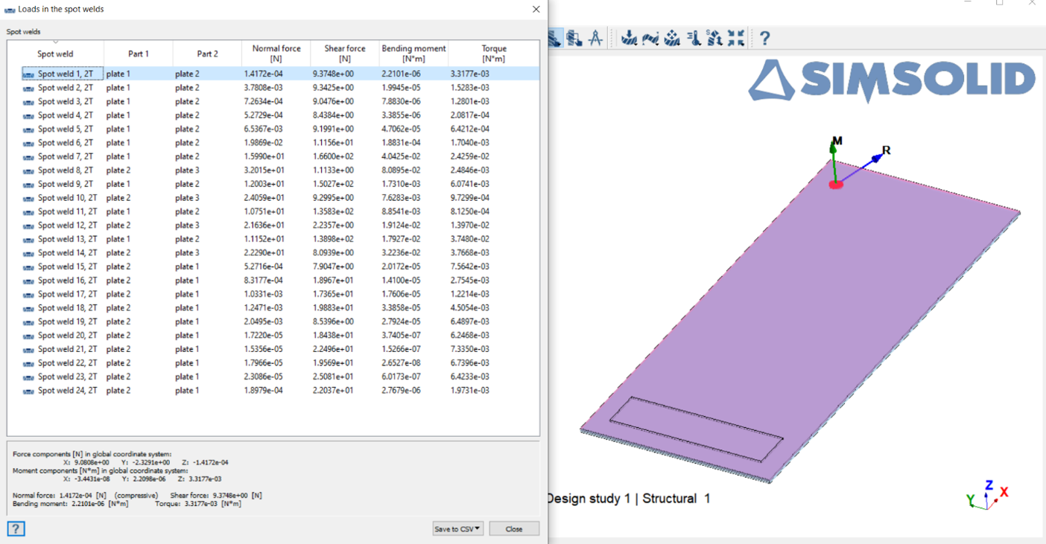The width and height of the screenshot is (1046, 544).
Task: Click the wavy striped surface load icon
Action: point(650,38)
